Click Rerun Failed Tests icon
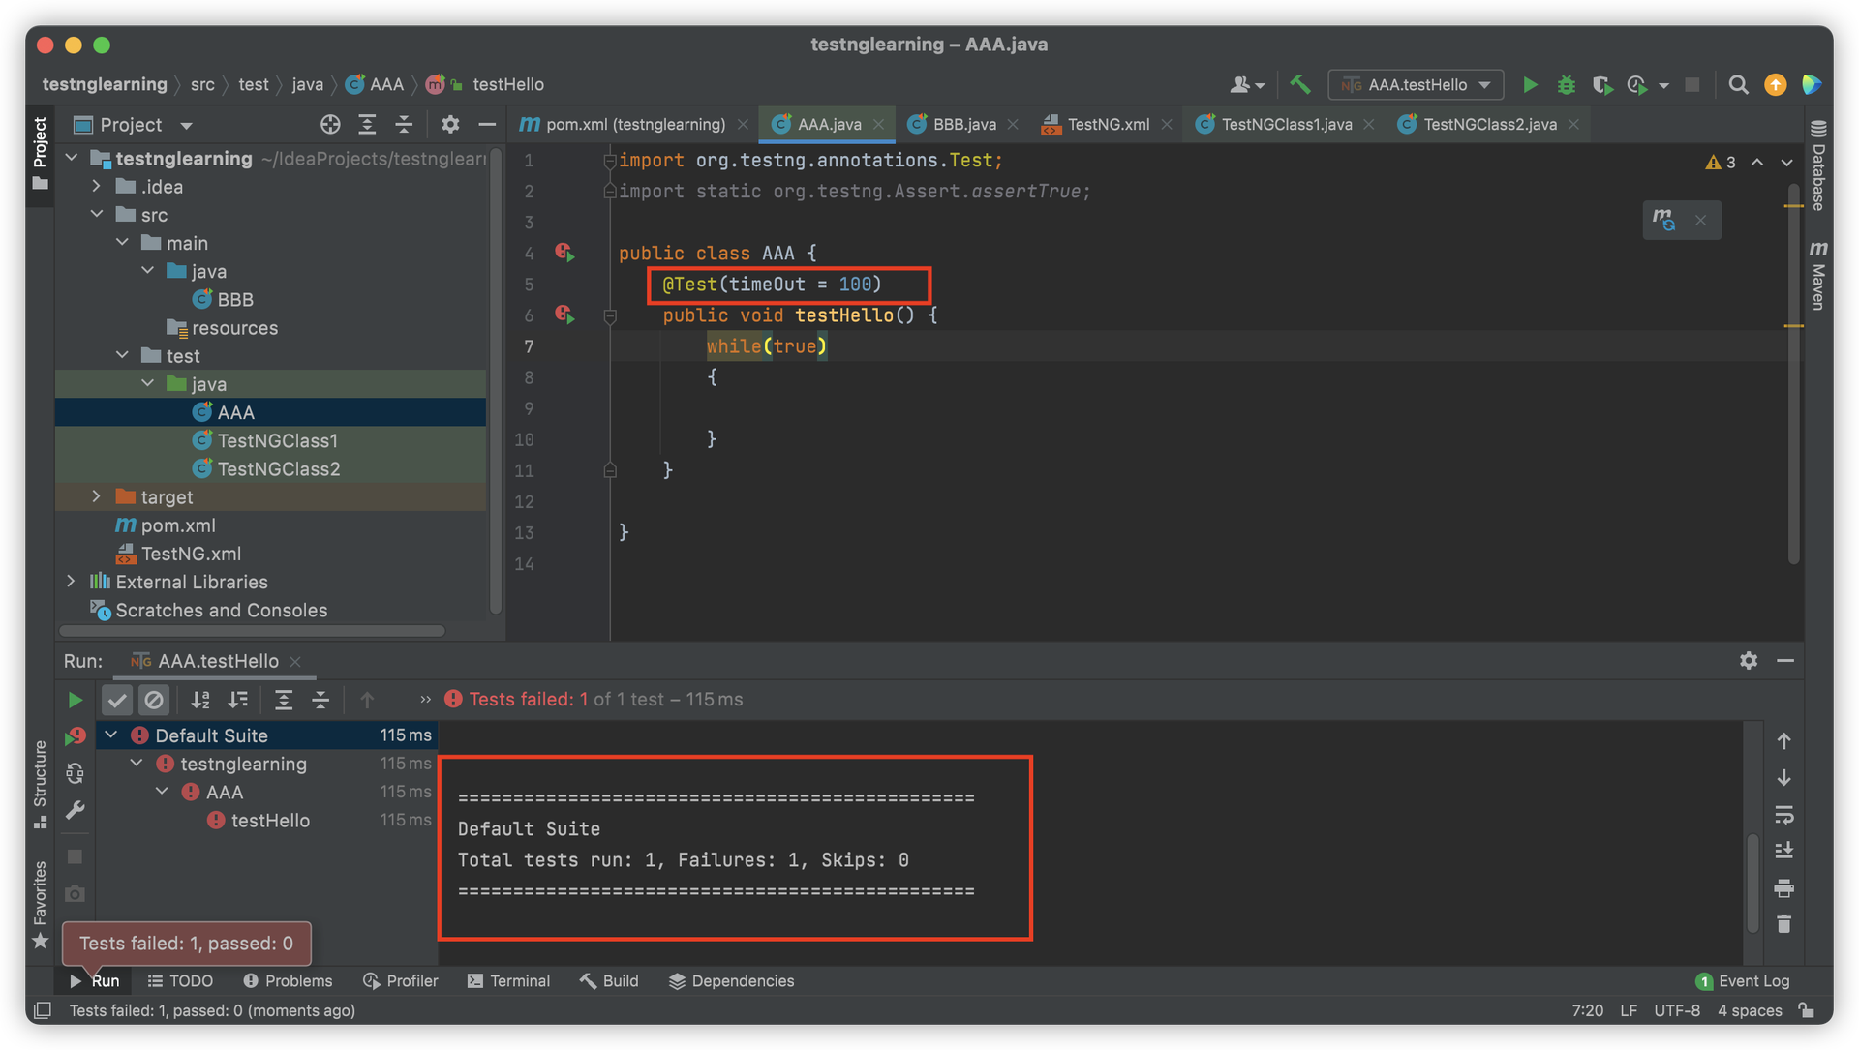The width and height of the screenshot is (1859, 1050). click(75, 736)
